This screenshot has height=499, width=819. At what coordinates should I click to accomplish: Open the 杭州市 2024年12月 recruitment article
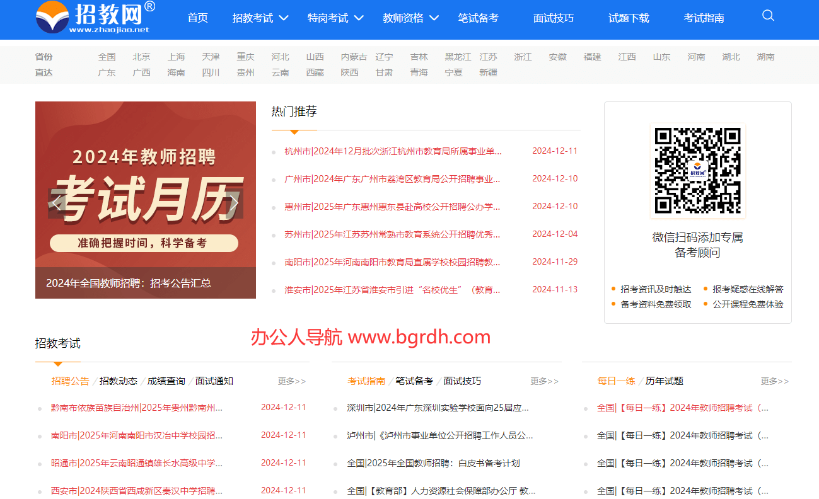[392, 151]
